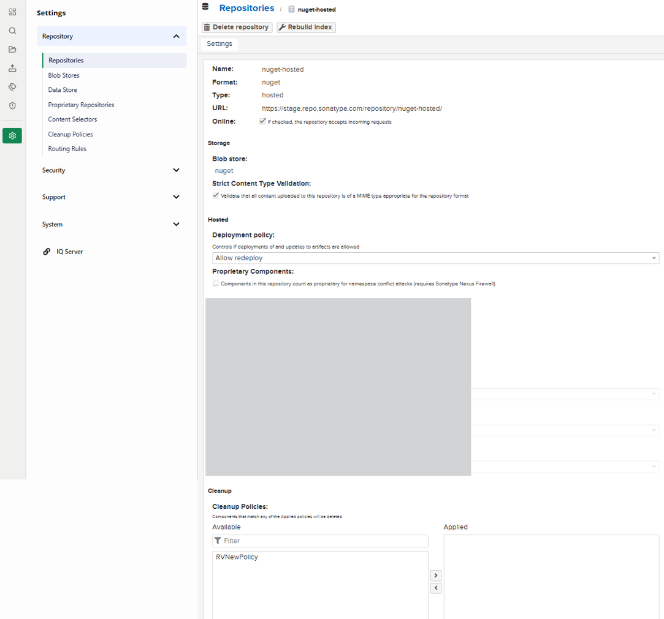Collapse the Repository section chevron
Screen dimensions: 664x619
pyautogui.click(x=176, y=36)
